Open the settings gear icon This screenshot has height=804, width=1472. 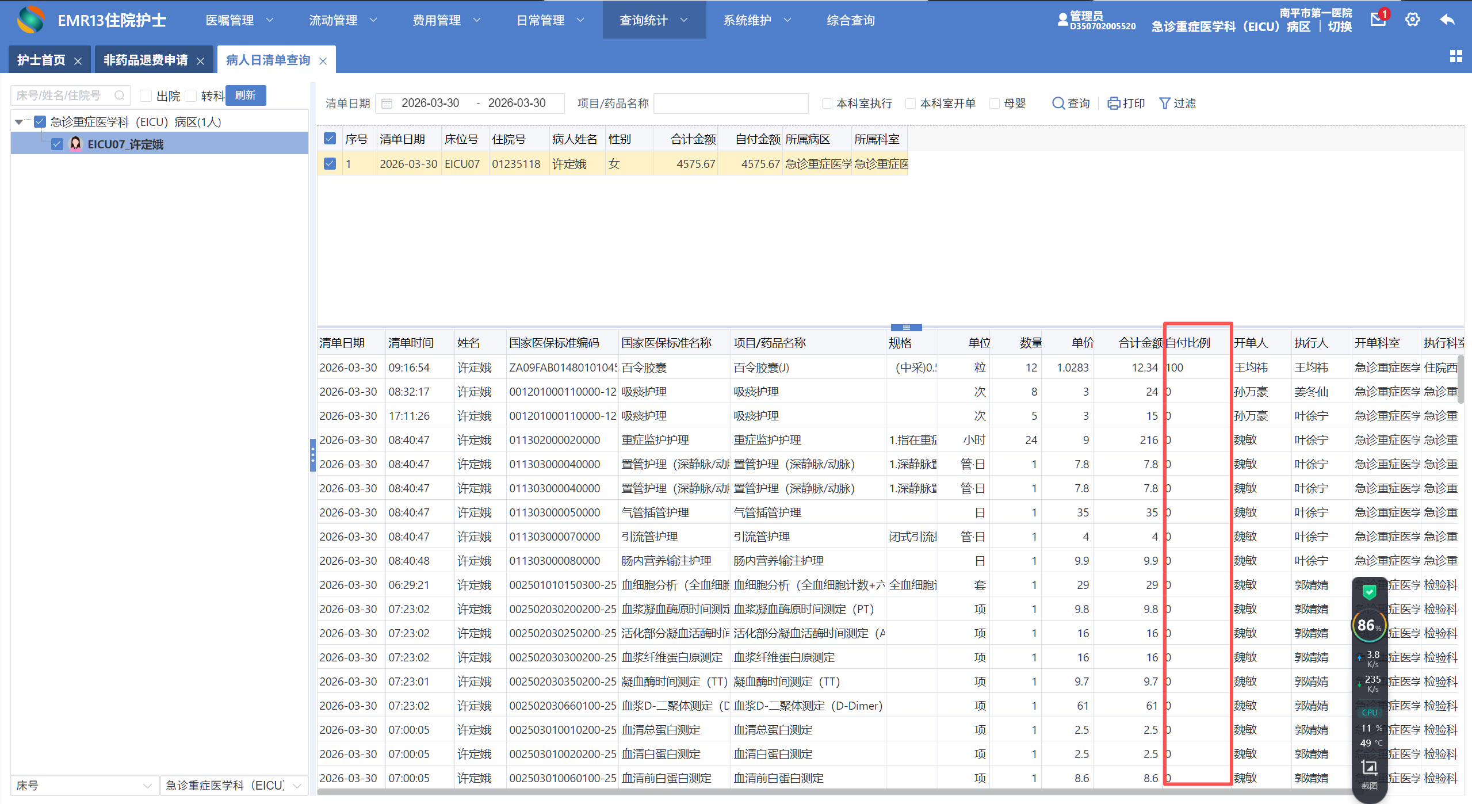point(1412,20)
